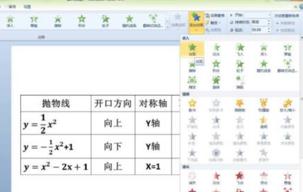This screenshot has width=303, height=192.
Task: Choose 浮入 entrance effect in dropdown panel
Action: tap(264, 50)
